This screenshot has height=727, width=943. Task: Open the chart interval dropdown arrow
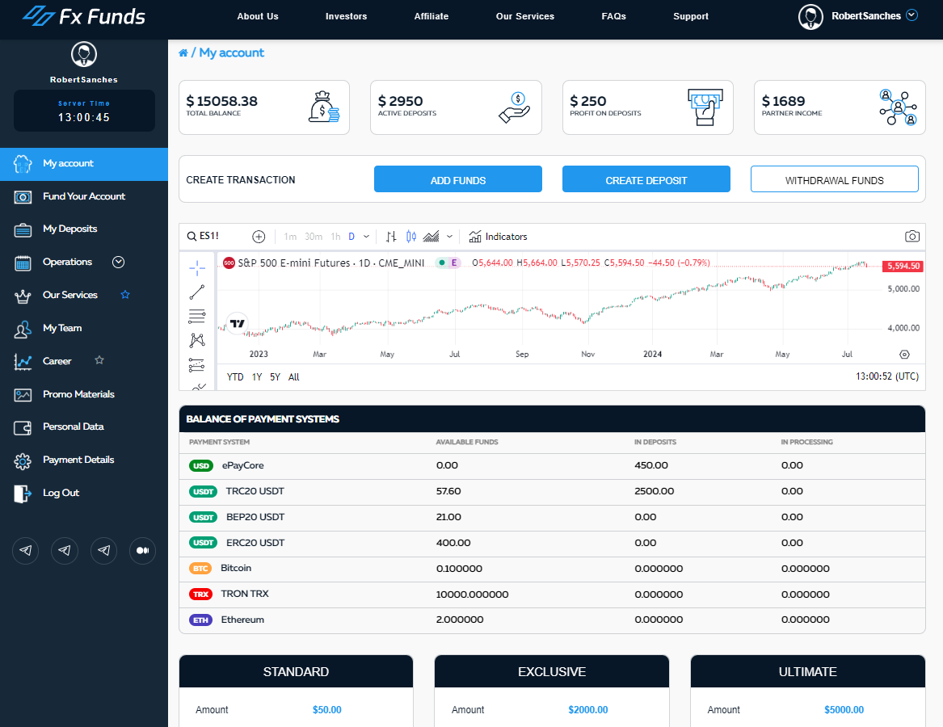(367, 237)
